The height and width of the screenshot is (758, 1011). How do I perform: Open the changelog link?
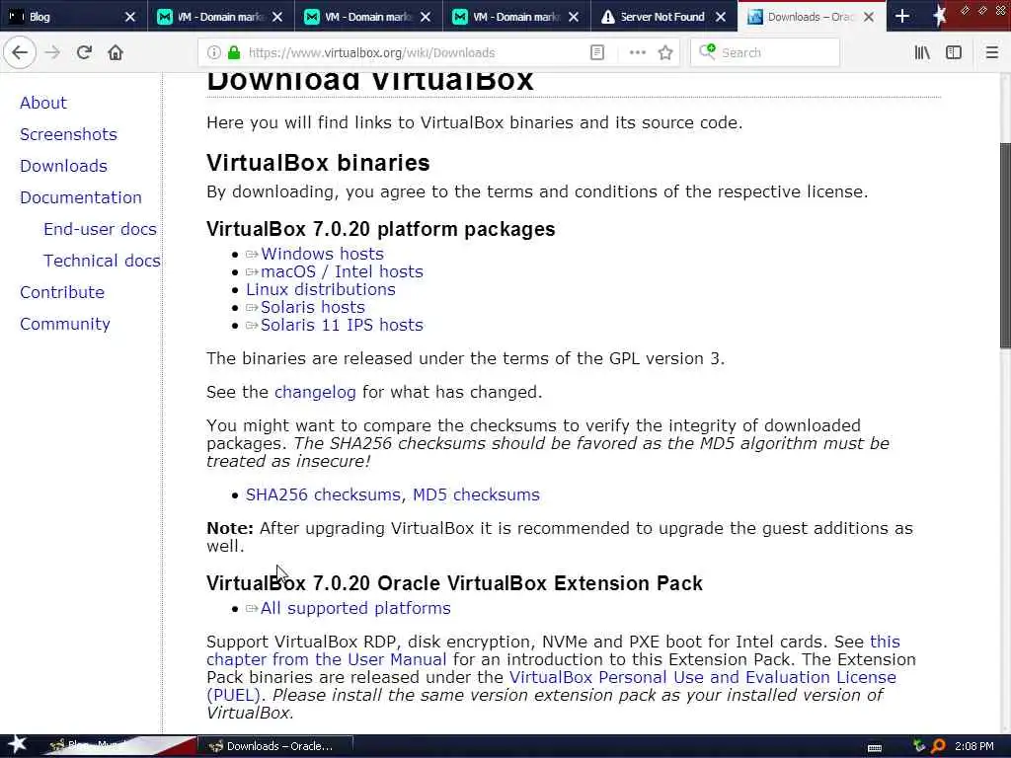[x=315, y=392]
